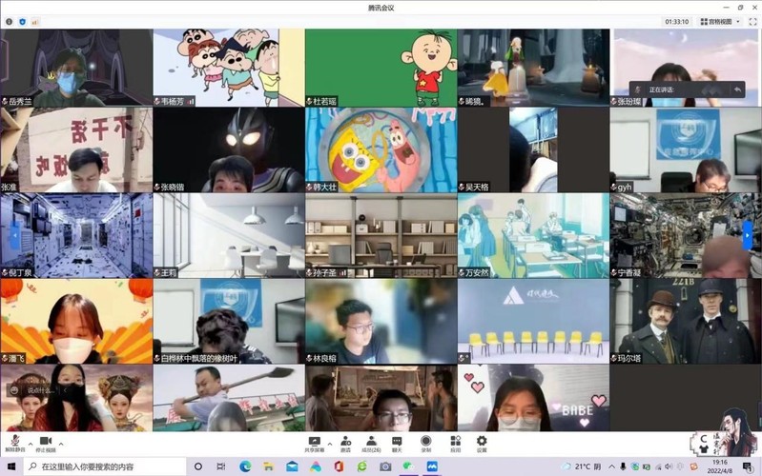The height and width of the screenshot is (476, 762).
Task: Open Microsoft Edge from the taskbar
Action: (245, 466)
